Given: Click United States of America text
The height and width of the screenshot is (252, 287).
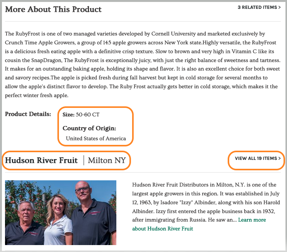Looking at the screenshot, I should click(x=96, y=138).
